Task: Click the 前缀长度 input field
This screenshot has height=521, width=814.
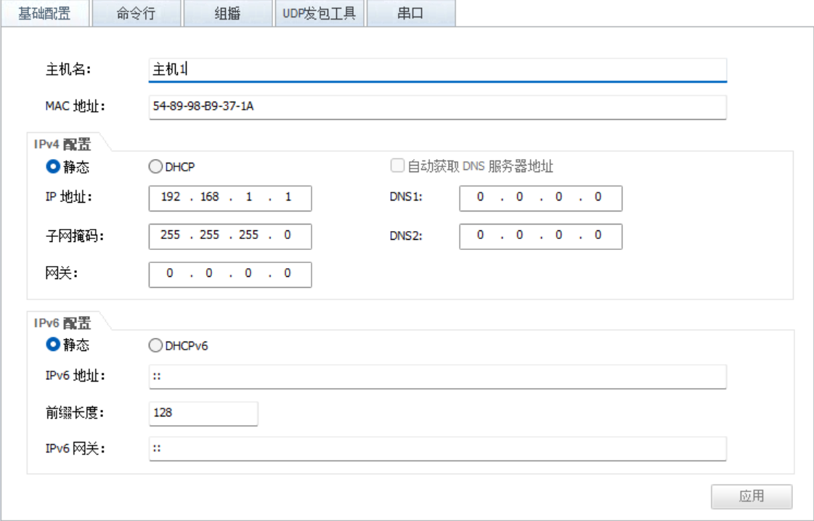Action: point(203,413)
